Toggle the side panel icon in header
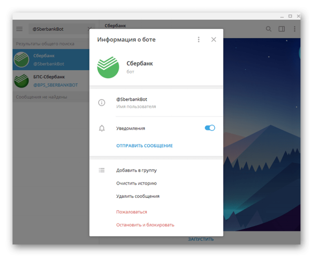Image resolution: width=313 pixels, height=257 pixels. 282,29
